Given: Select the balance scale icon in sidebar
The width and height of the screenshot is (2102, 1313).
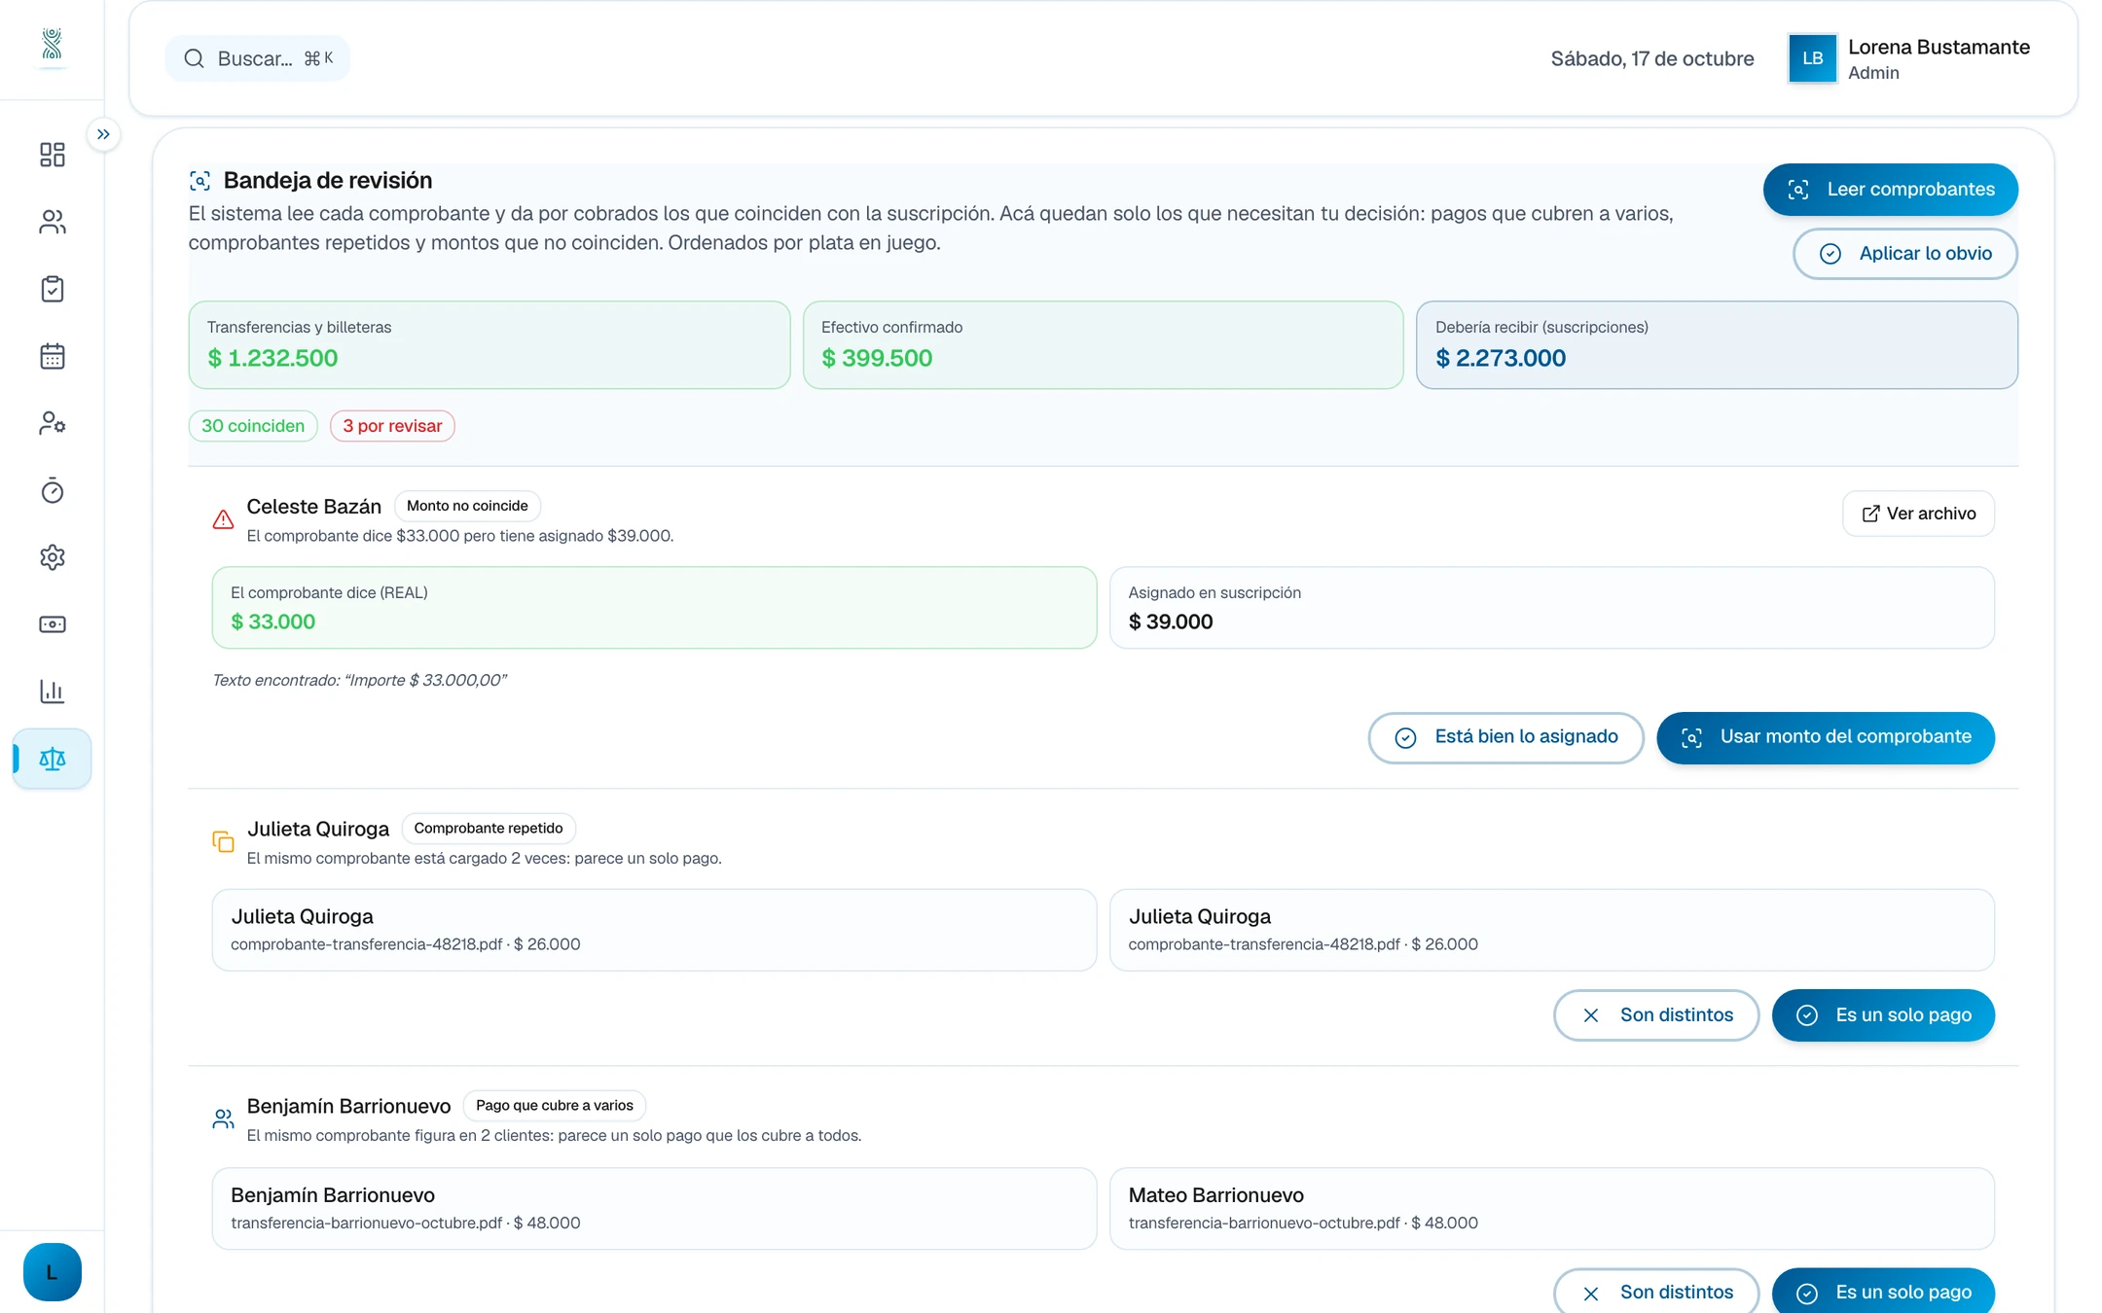Looking at the screenshot, I should 53,759.
